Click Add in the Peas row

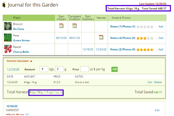coord(161,38)
